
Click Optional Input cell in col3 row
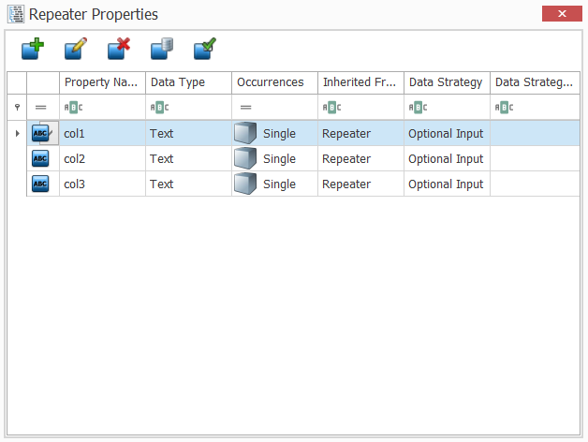(x=447, y=184)
